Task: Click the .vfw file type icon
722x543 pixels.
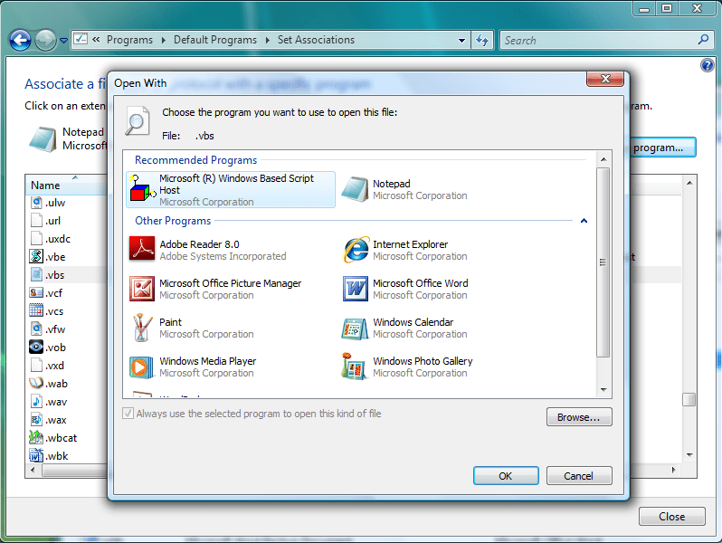Action: (x=36, y=329)
